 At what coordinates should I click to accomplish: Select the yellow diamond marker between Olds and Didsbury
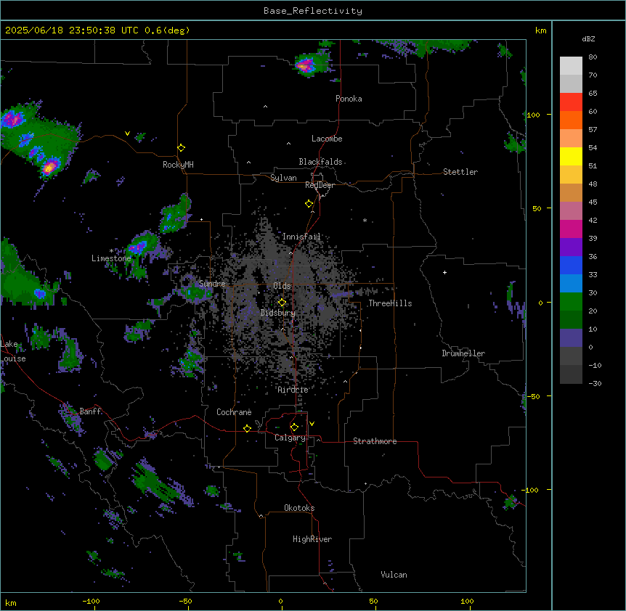282,303
